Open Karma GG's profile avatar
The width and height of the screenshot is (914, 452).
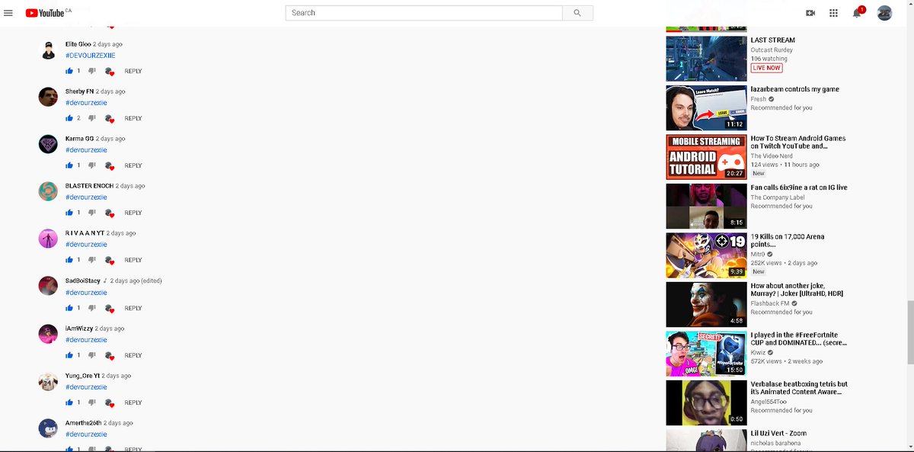pyautogui.click(x=48, y=144)
